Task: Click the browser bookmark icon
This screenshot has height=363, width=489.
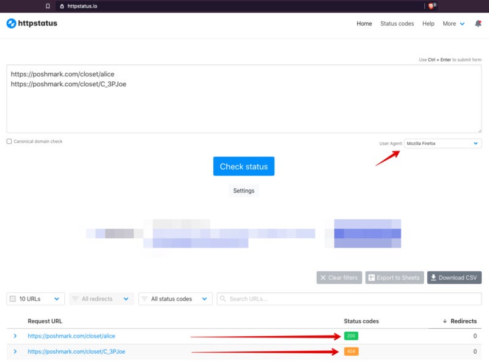Action: click(48, 6)
